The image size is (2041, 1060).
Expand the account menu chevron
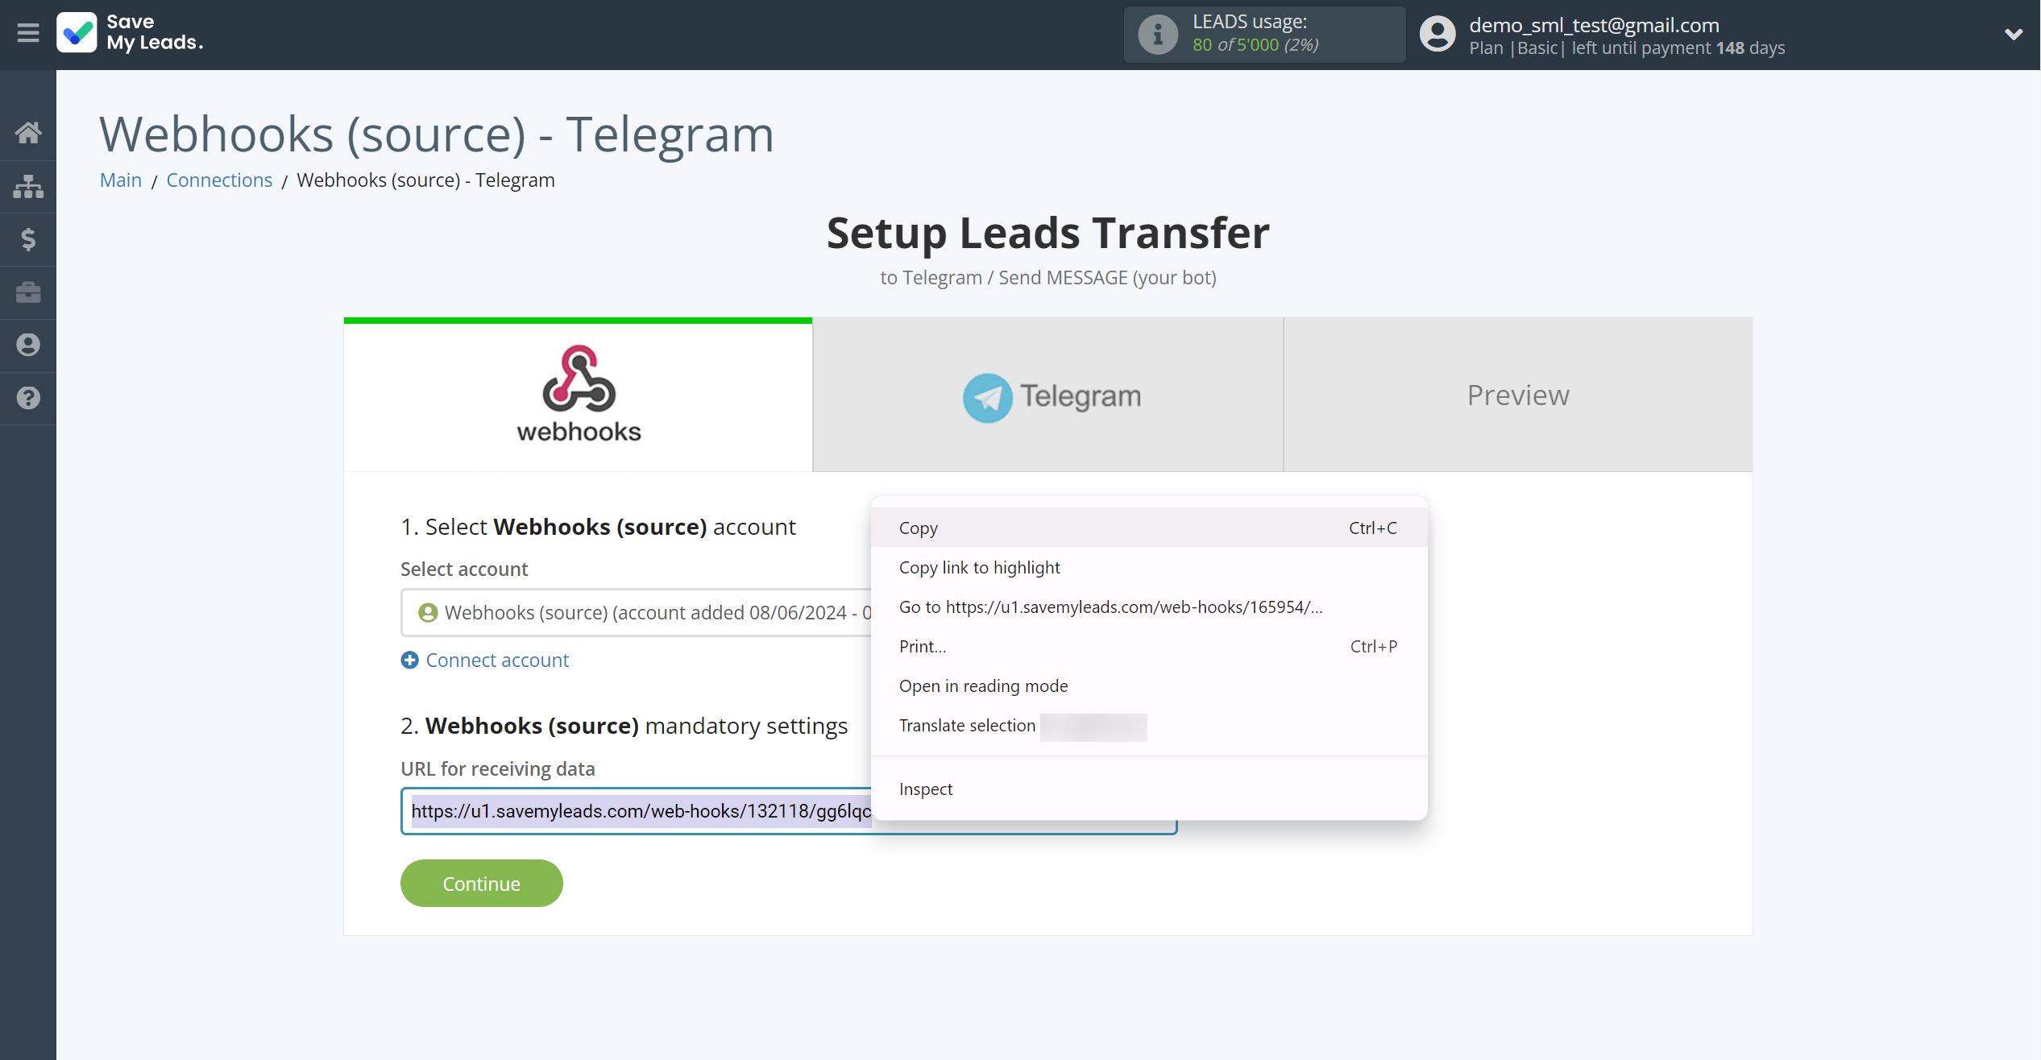(2013, 34)
